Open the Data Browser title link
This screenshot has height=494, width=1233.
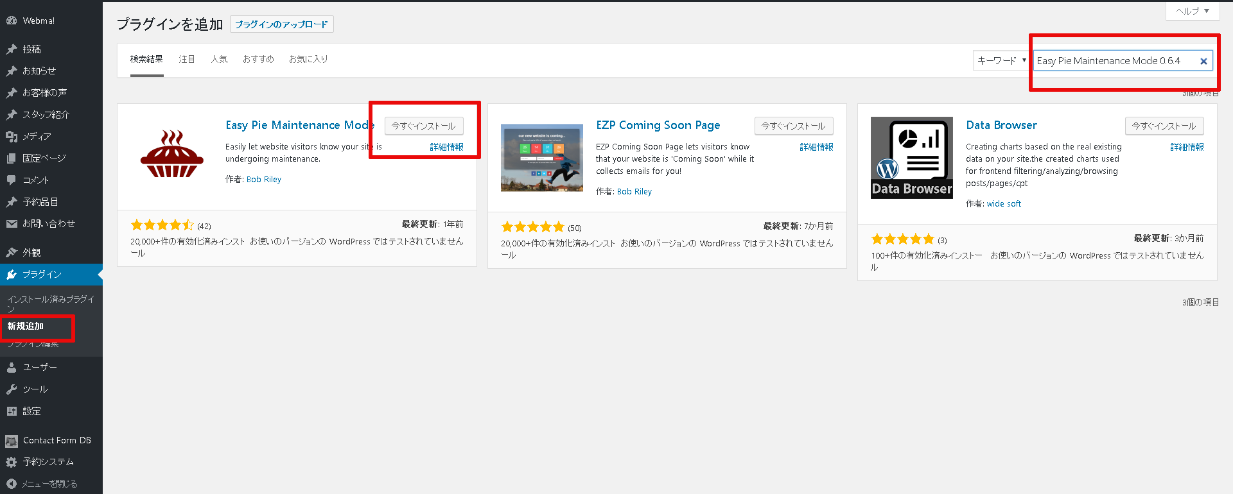pos(1002,125)
